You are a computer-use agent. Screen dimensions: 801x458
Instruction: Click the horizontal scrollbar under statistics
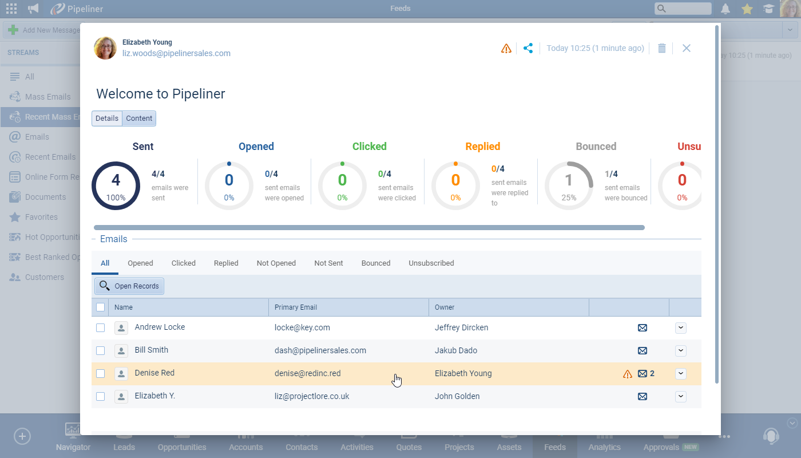[369, 227]
